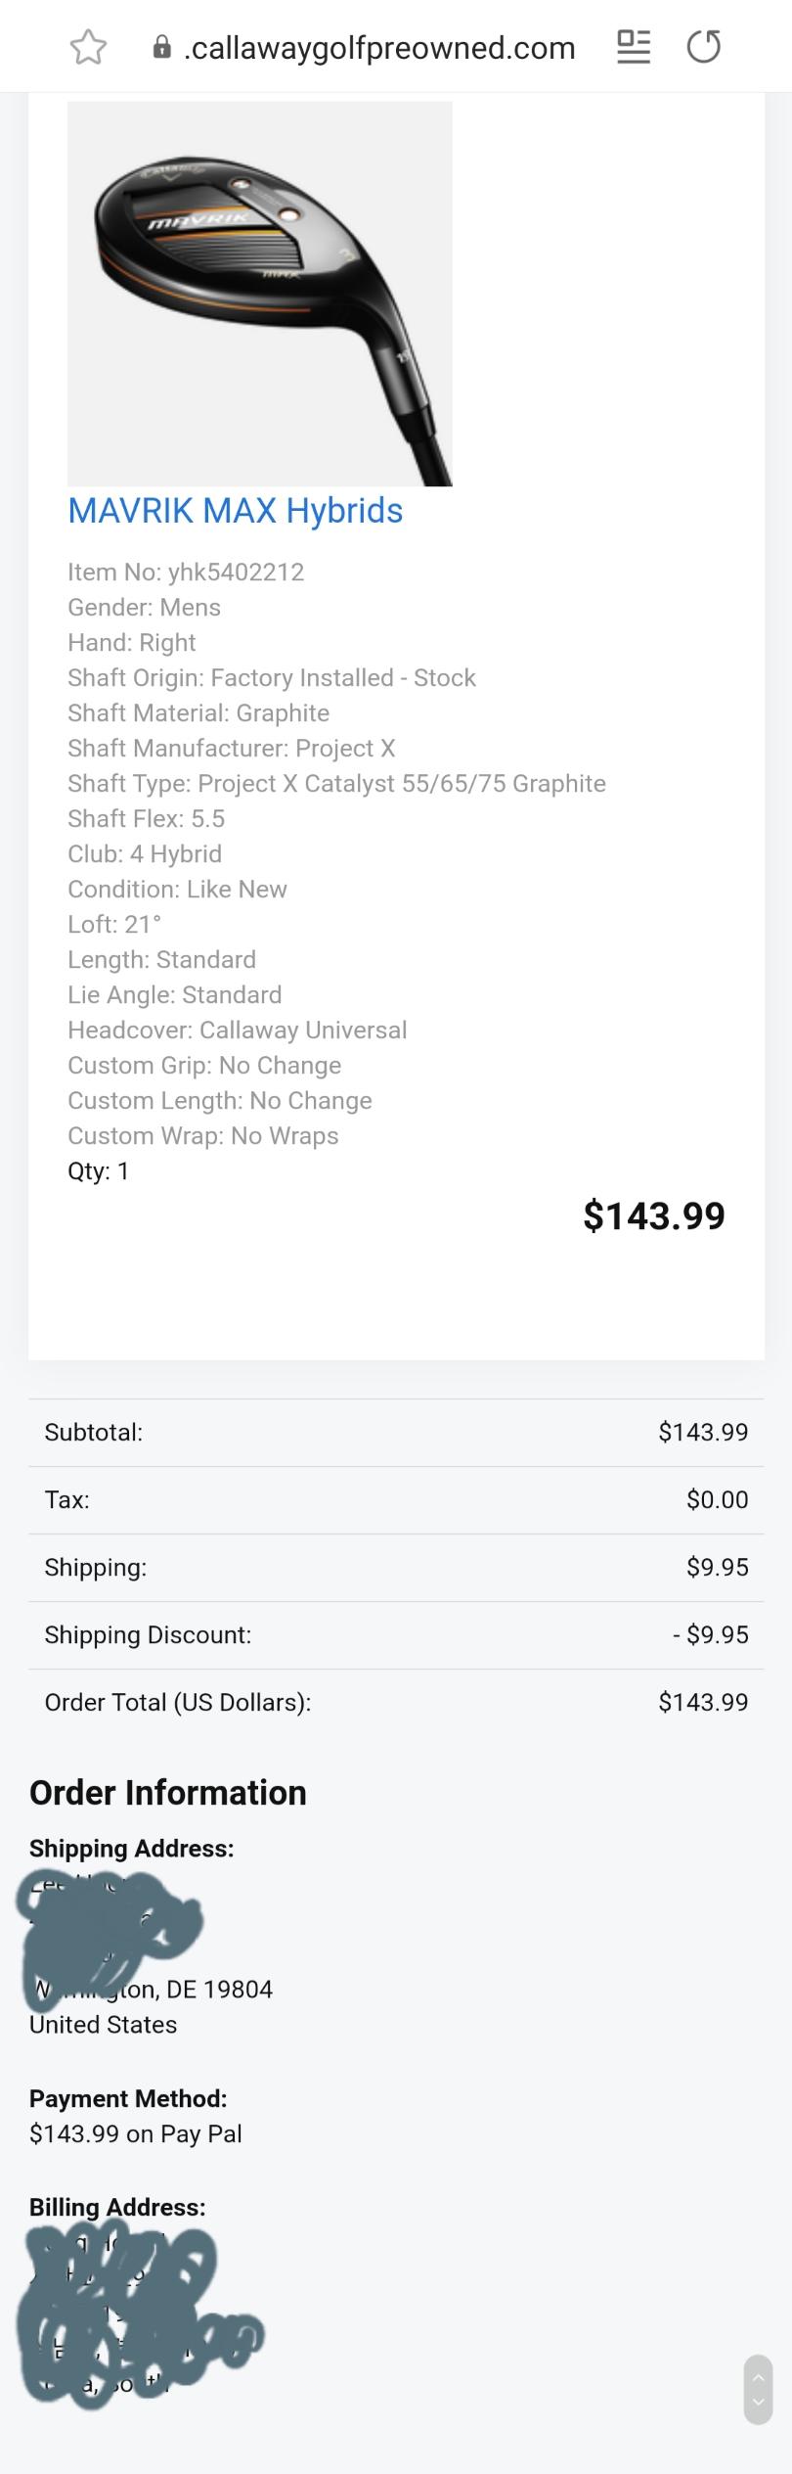Tap the scroll-down chevron on the floating scroller

[x=758, y=2403]
